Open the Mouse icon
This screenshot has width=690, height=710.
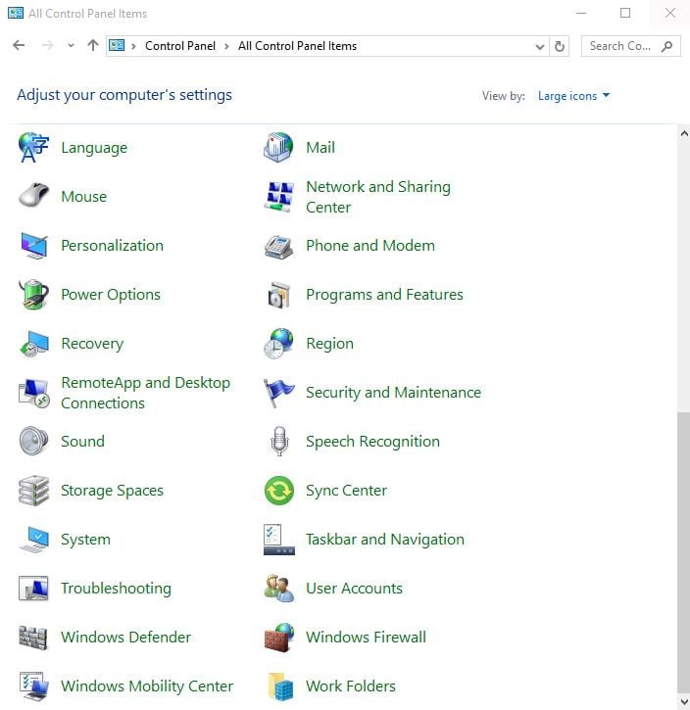[34, 197]
